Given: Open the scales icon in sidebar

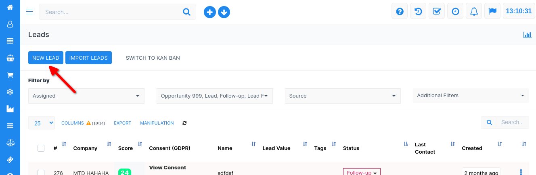Looking at the screenshot, I should tap(10, 142).
